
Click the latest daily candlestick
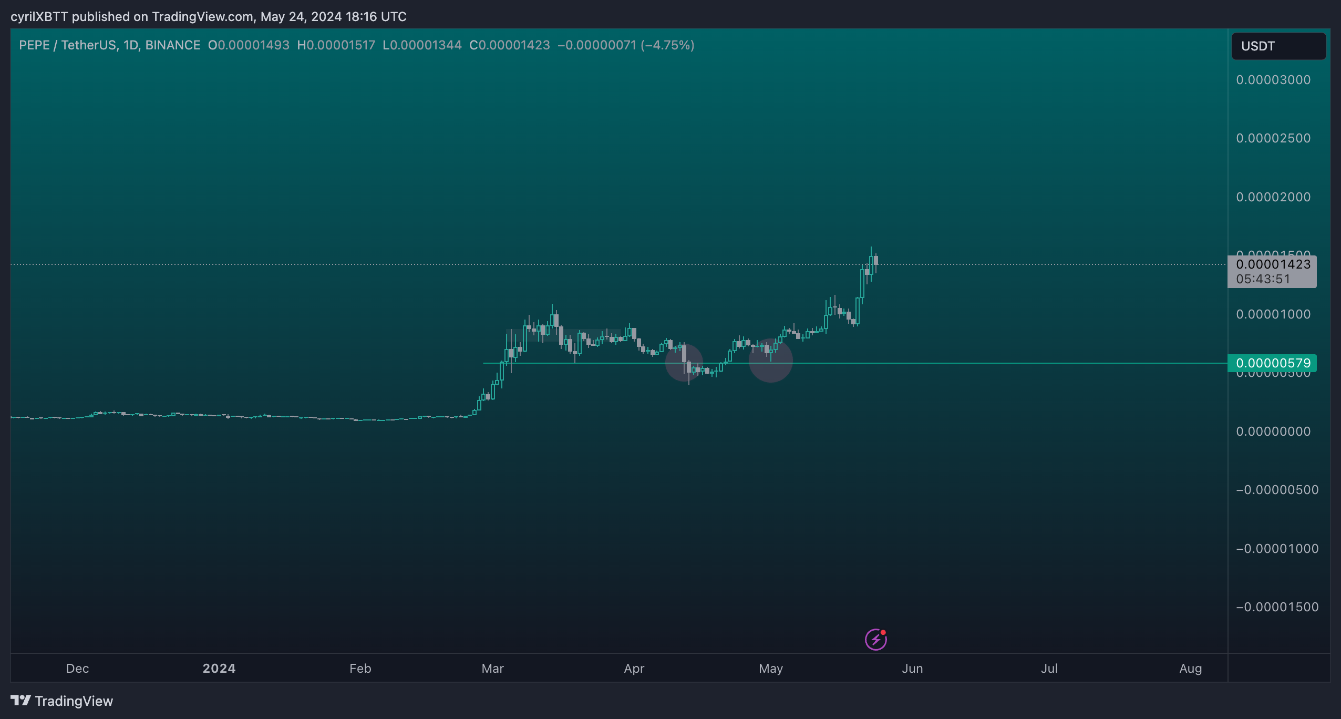[x=875, y=261]
